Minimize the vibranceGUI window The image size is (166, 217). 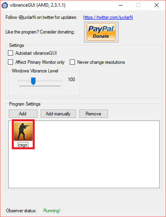click(121, 6)
